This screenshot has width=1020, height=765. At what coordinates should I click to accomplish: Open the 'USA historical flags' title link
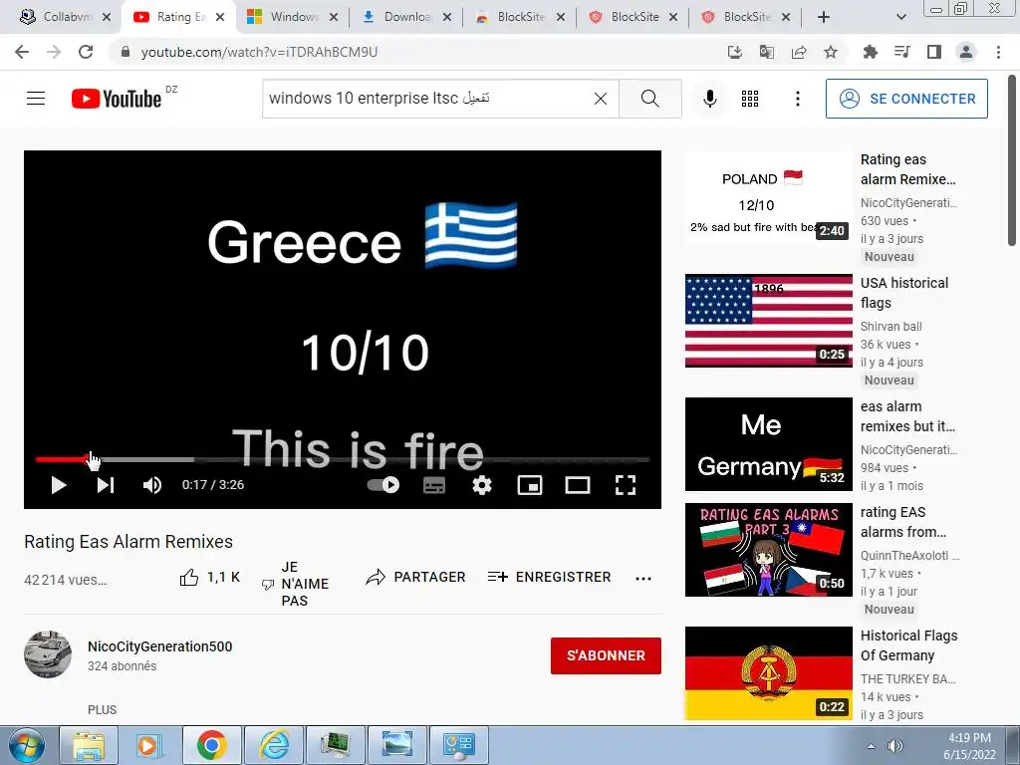click(904, 293)
